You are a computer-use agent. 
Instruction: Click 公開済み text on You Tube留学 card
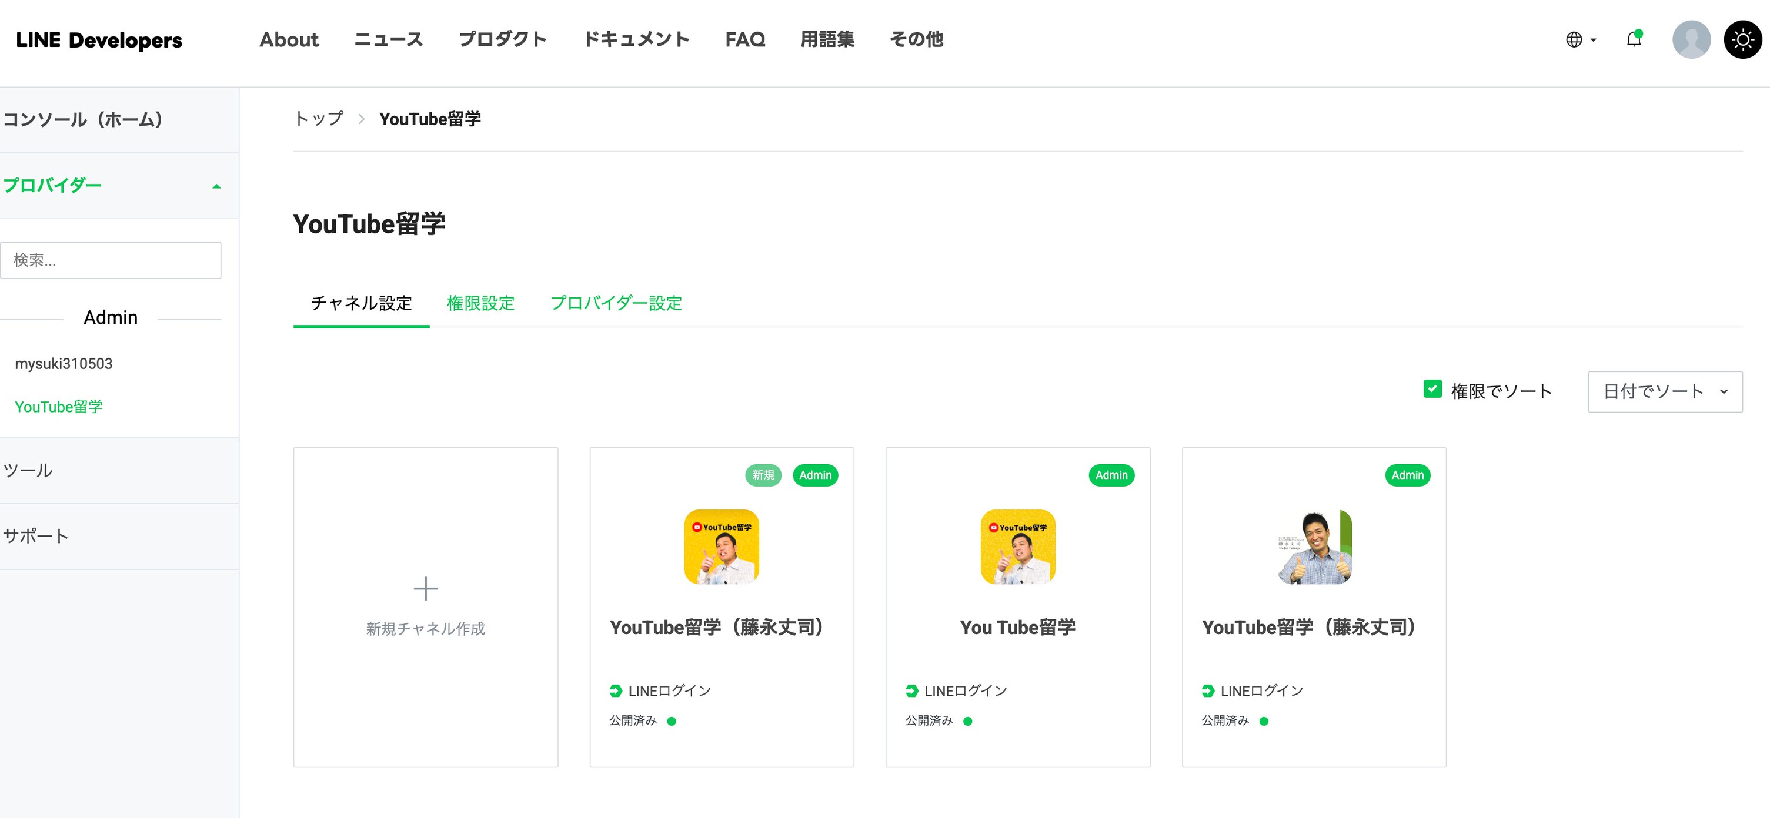(929, 720)
